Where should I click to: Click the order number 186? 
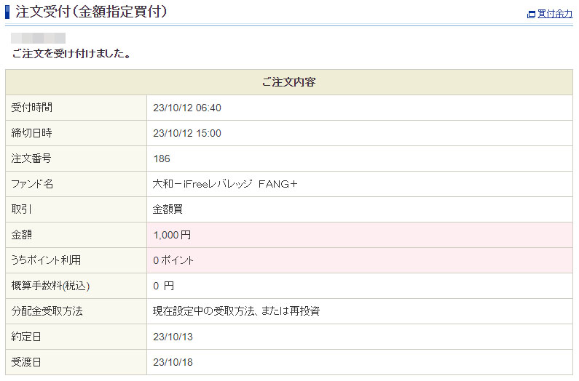(162, 159)
